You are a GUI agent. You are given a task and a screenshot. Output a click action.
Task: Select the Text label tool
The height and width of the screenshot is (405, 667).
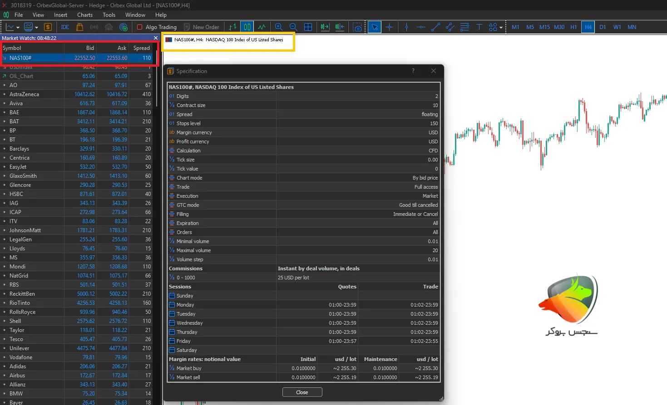tap(479, 27)
